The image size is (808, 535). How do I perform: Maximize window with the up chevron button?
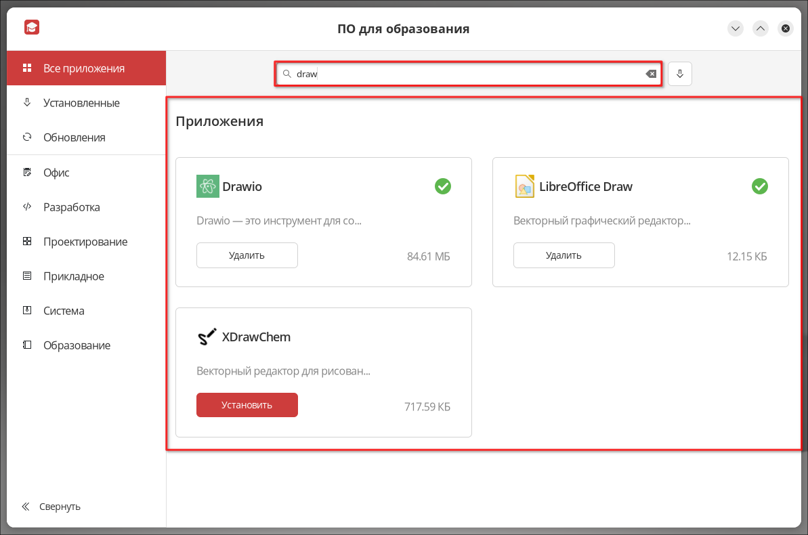(x=760, y=28)
